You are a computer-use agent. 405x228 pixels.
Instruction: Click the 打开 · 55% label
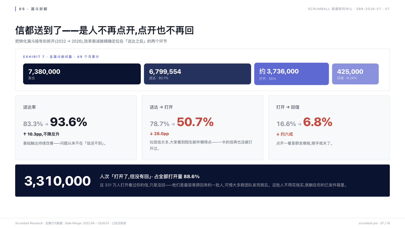point(268,79)
